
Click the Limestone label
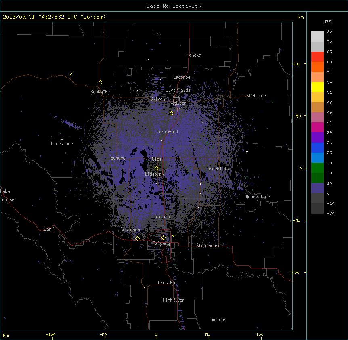[x=62, y=144]
